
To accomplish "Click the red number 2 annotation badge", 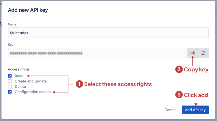I will pos(179,70).
